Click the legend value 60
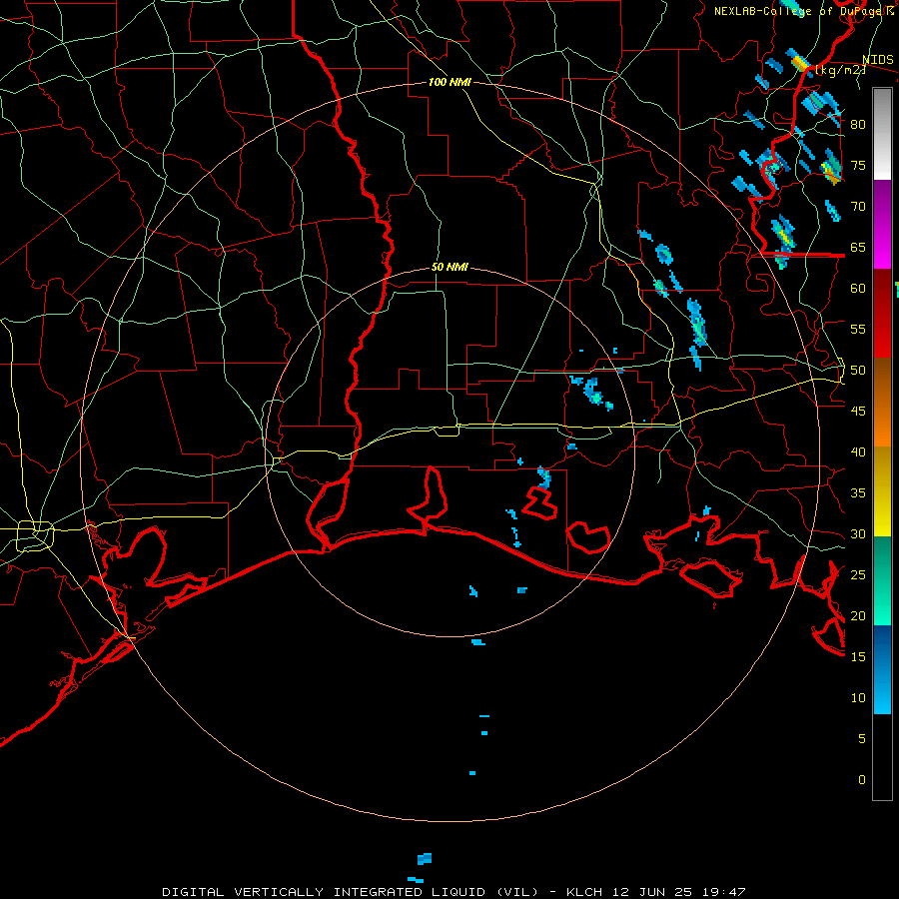This screenshot has height=899, width=899. point(858,289)
